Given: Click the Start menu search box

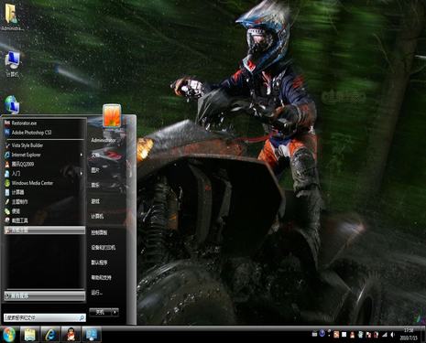Looking at the screenshot, I should 45,317.
